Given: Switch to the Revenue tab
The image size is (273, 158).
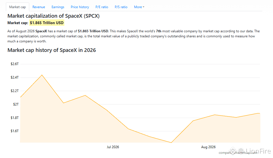Looking at the screenshot, I should [x=39, y=7].
